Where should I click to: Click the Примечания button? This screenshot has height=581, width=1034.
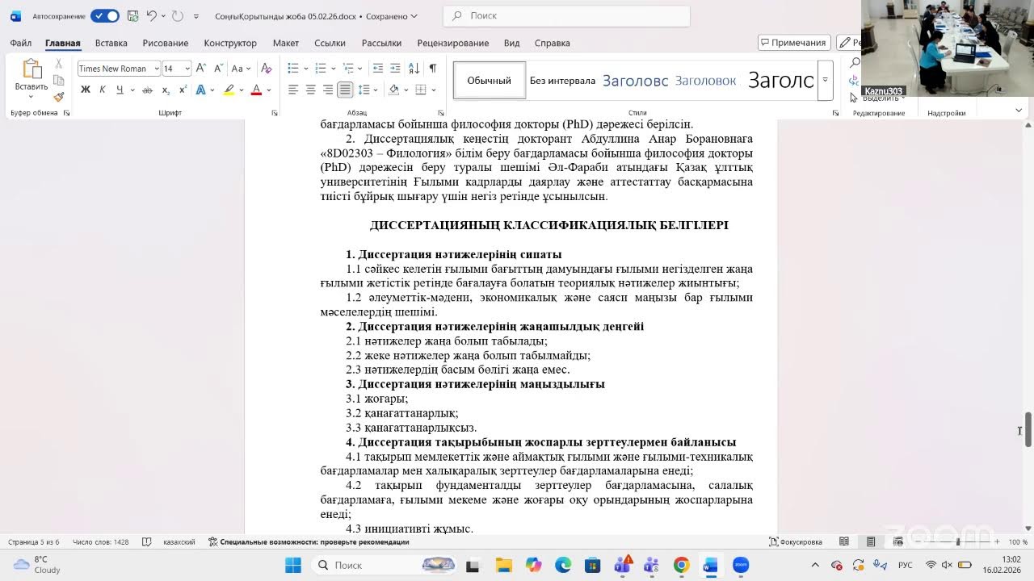coord(794,43)
